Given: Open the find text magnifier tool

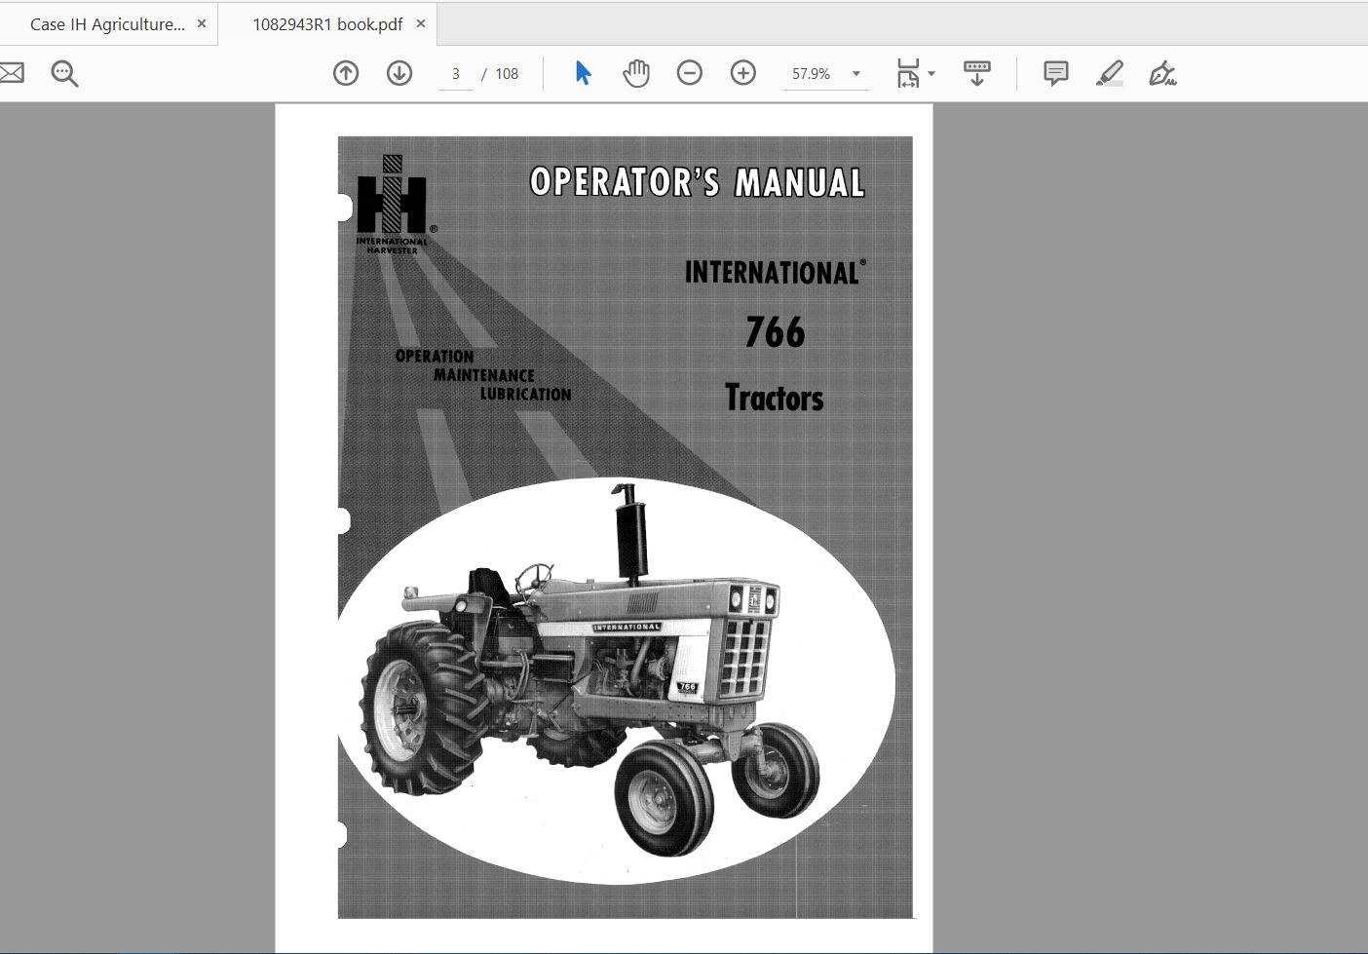Looking at the screenshot, I should [x=64, y=73].
